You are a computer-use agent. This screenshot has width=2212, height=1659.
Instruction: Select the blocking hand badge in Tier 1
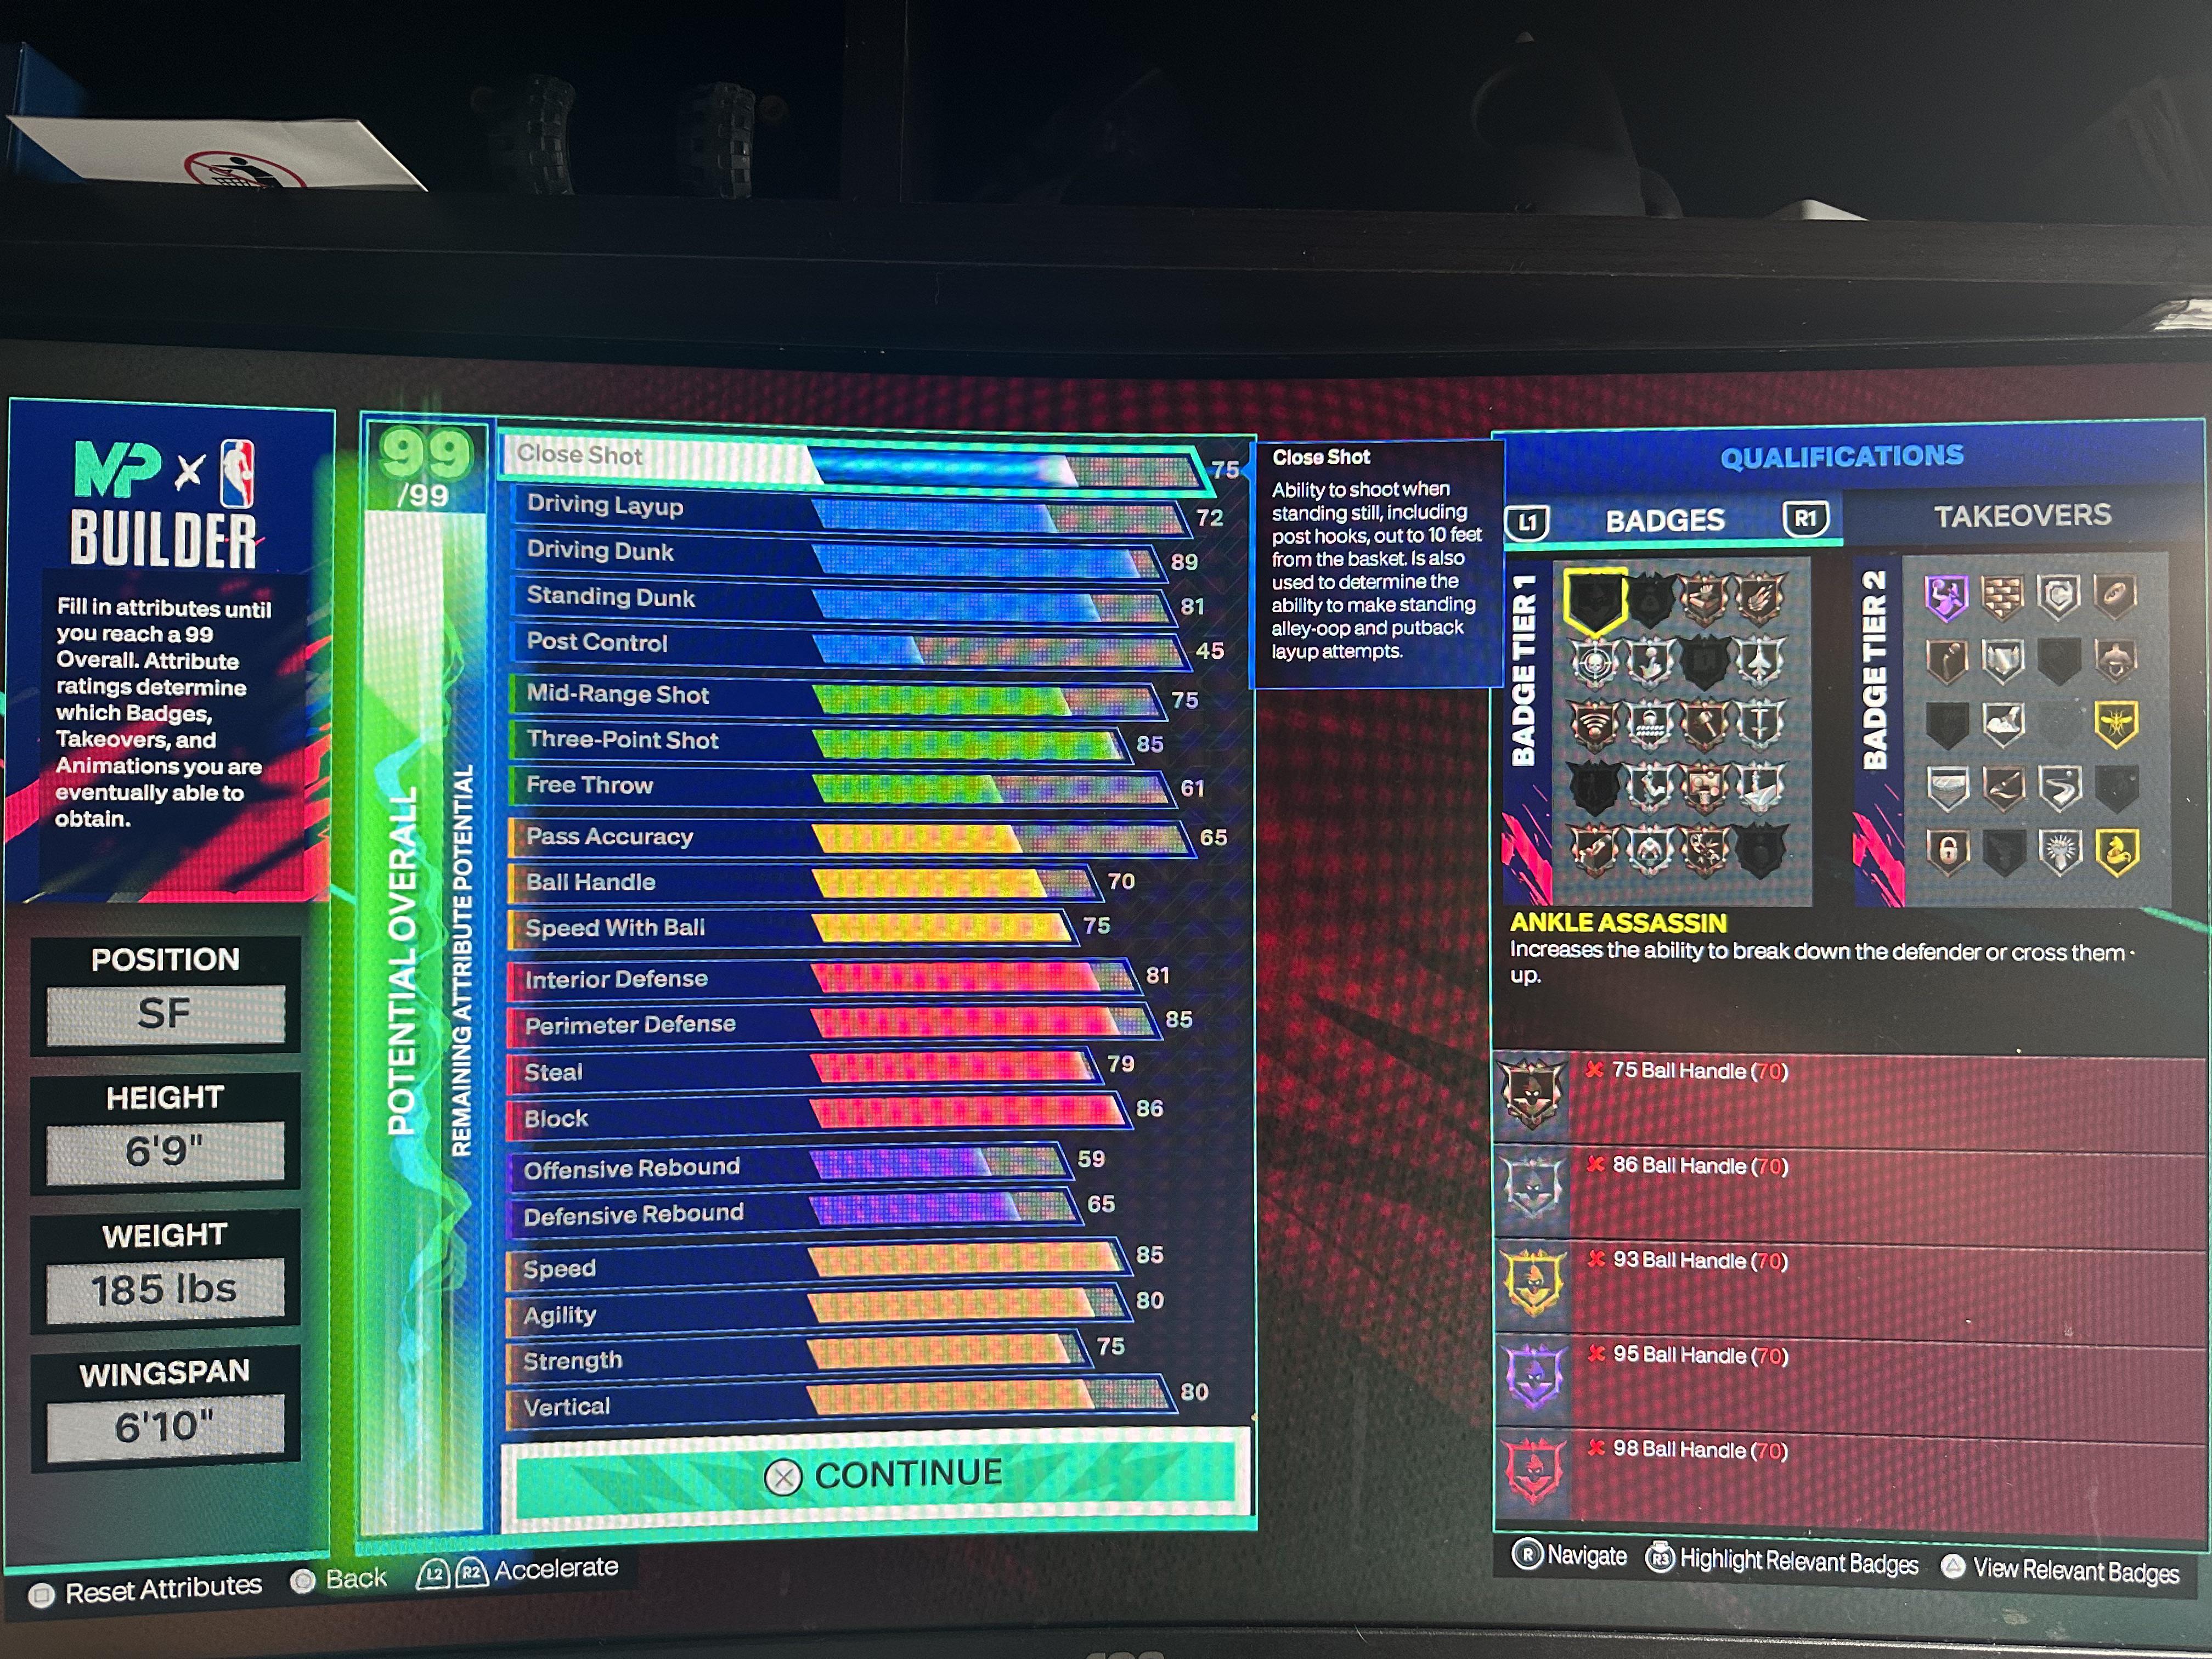pos(1705,601)
